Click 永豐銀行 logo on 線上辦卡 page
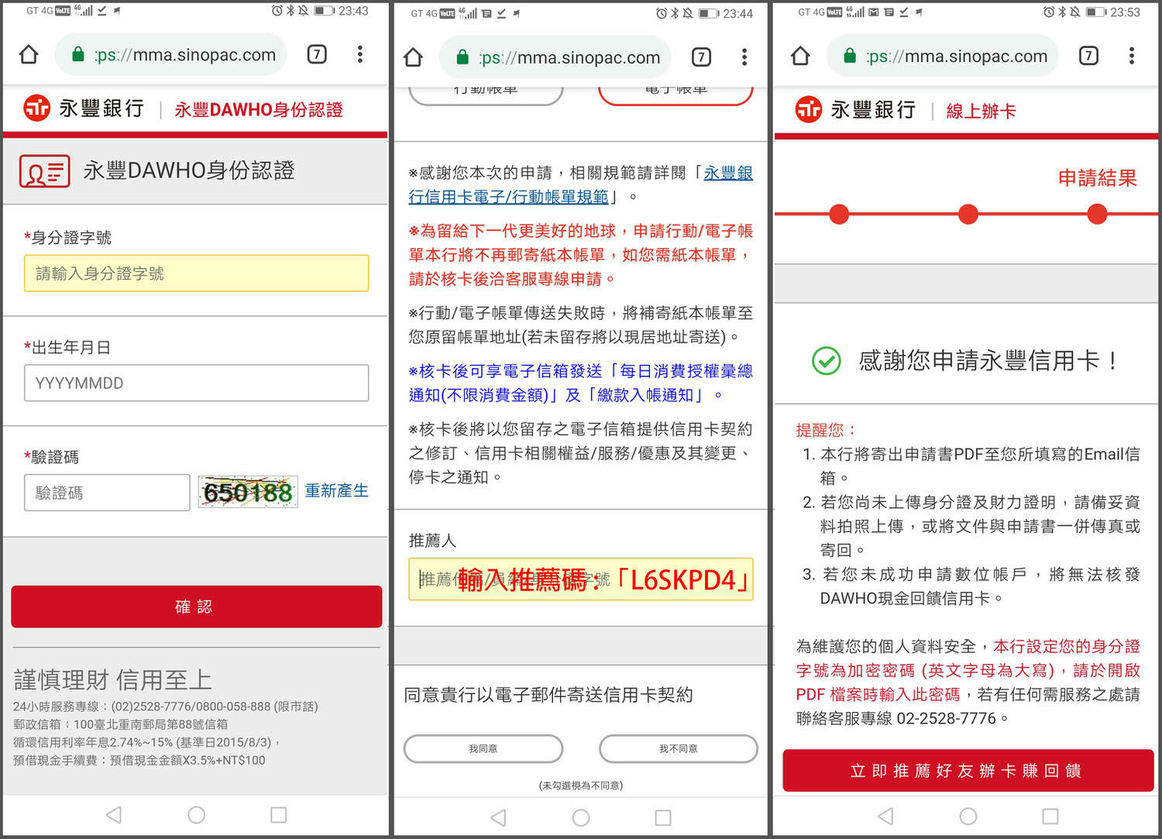This screenshot has height=839, width=1162. click(855, 110)
